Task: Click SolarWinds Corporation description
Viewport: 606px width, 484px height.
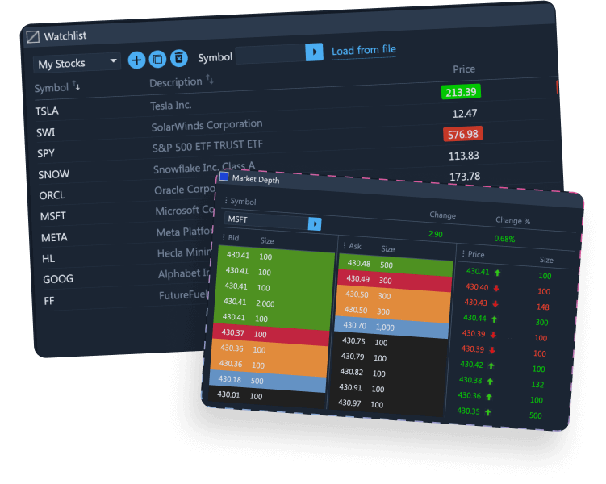Action: point(207,125)
